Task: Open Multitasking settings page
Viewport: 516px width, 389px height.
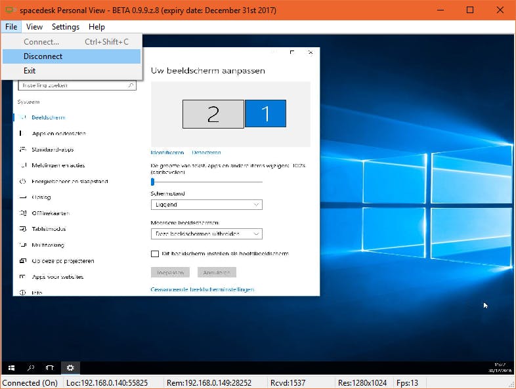Action: 48,245
